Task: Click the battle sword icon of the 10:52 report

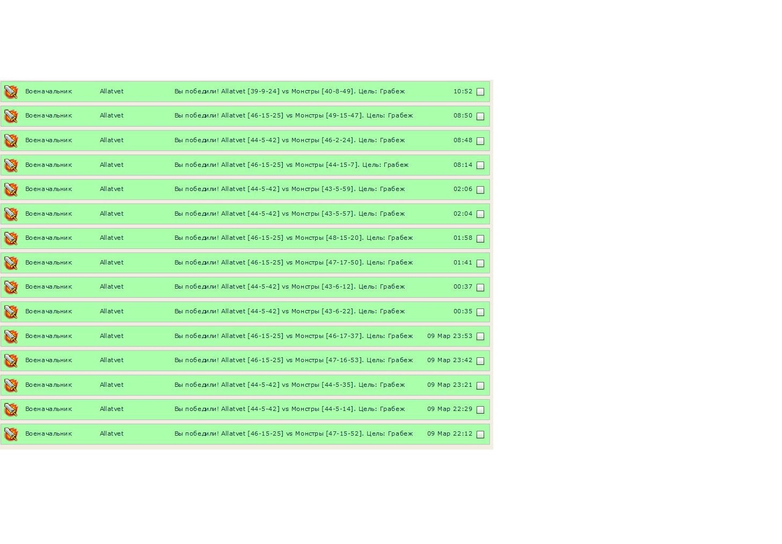Action: click(11, 92)
